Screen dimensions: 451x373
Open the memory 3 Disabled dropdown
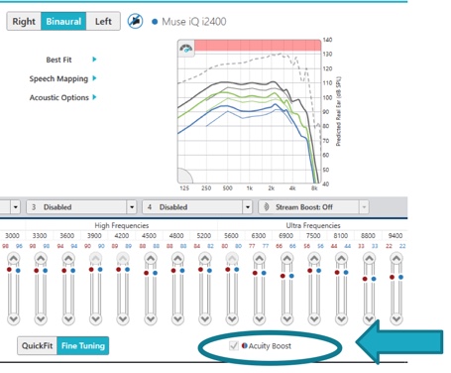point(81,207)
